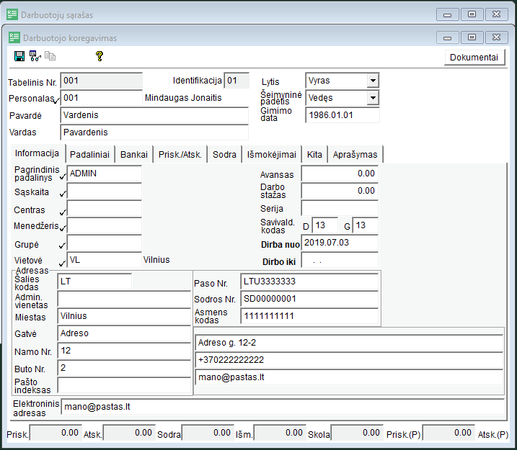Click the Dokumentai button
Screen dimensions: 517x450
coord(474,58)
